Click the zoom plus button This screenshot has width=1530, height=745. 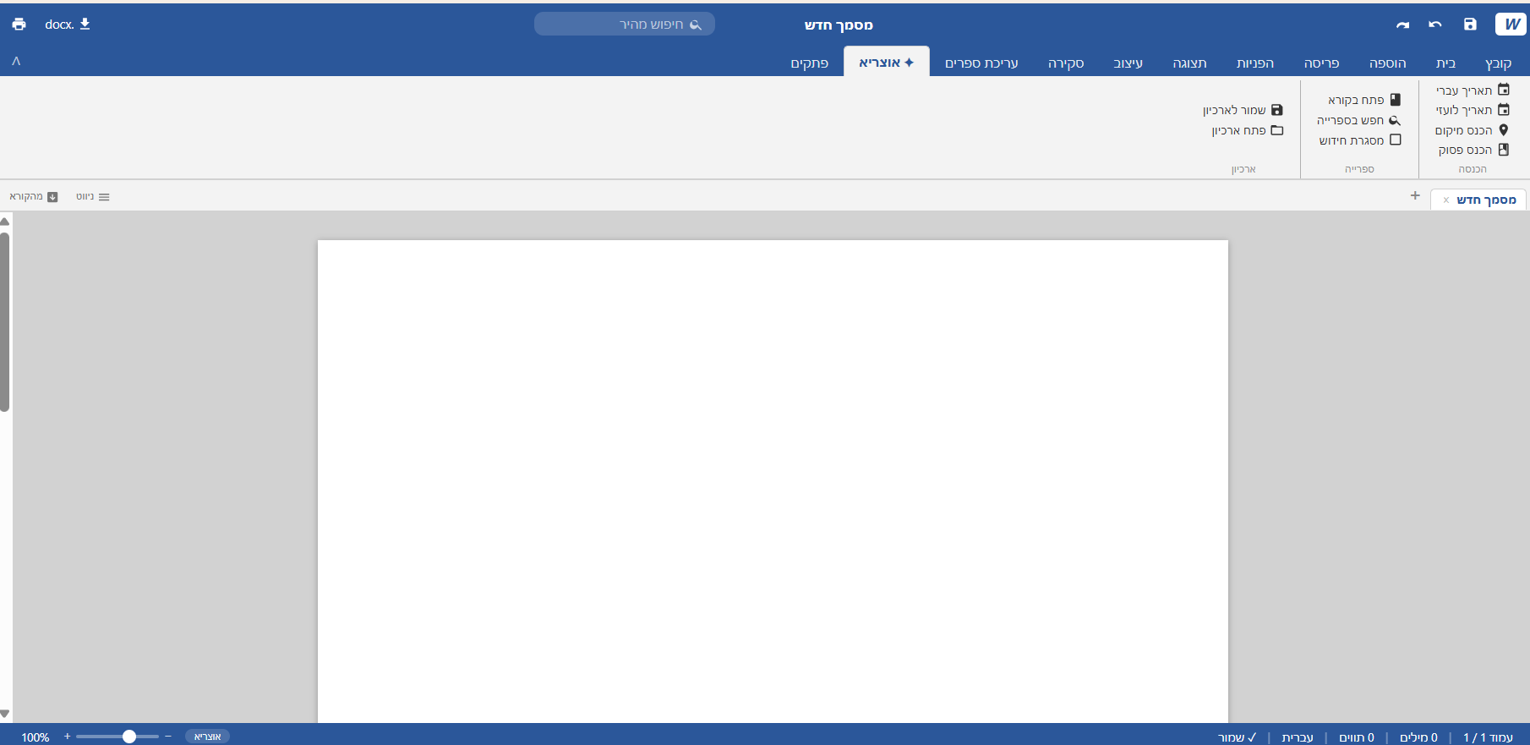point(68,737)
